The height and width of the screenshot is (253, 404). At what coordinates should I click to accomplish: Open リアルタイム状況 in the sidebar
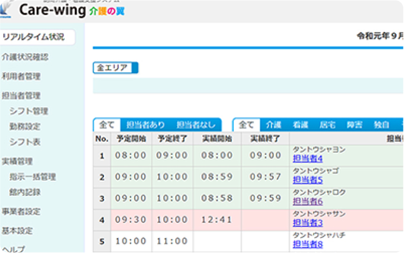[37, 37]
